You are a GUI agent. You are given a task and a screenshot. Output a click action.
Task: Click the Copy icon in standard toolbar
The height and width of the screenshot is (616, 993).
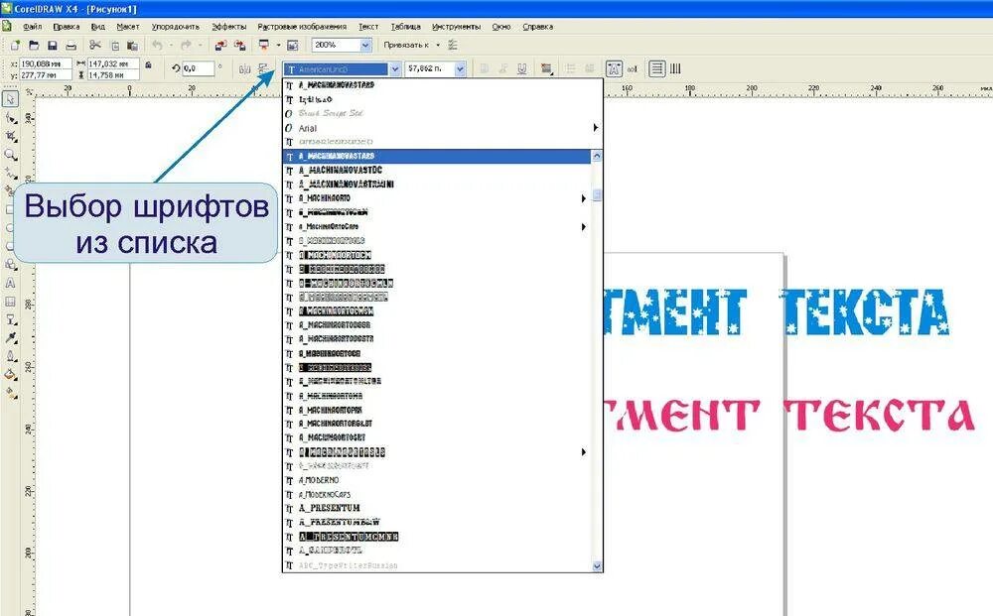(114, 45)
